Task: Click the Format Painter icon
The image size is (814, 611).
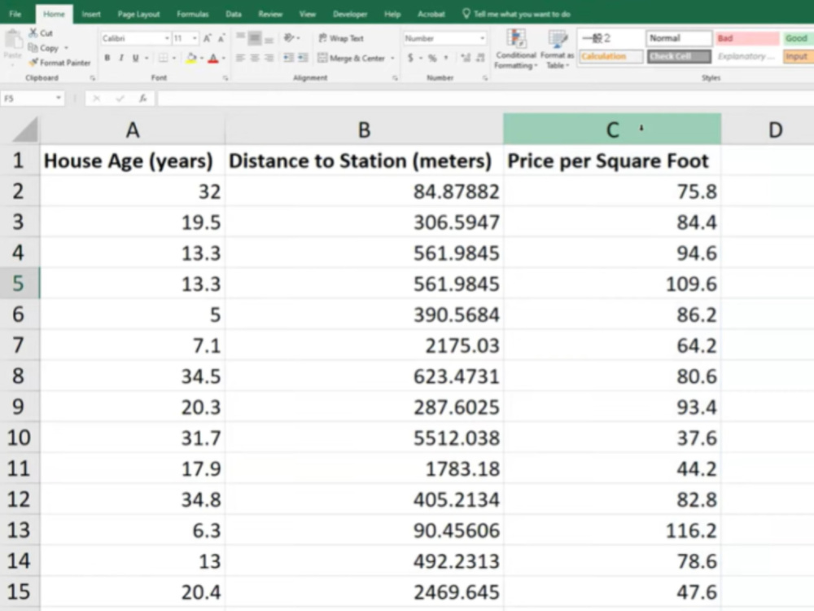Action: point(33,63)
